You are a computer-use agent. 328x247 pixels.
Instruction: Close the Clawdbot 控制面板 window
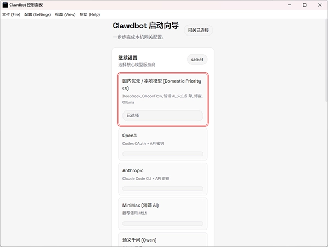point(320,4)
